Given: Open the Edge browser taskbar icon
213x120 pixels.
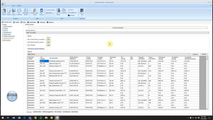Looking at the screenshot, I should [24, 118].
